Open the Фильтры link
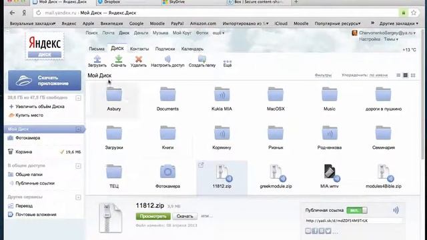Viewport: 427px width, 240px height. coord(323,75)
